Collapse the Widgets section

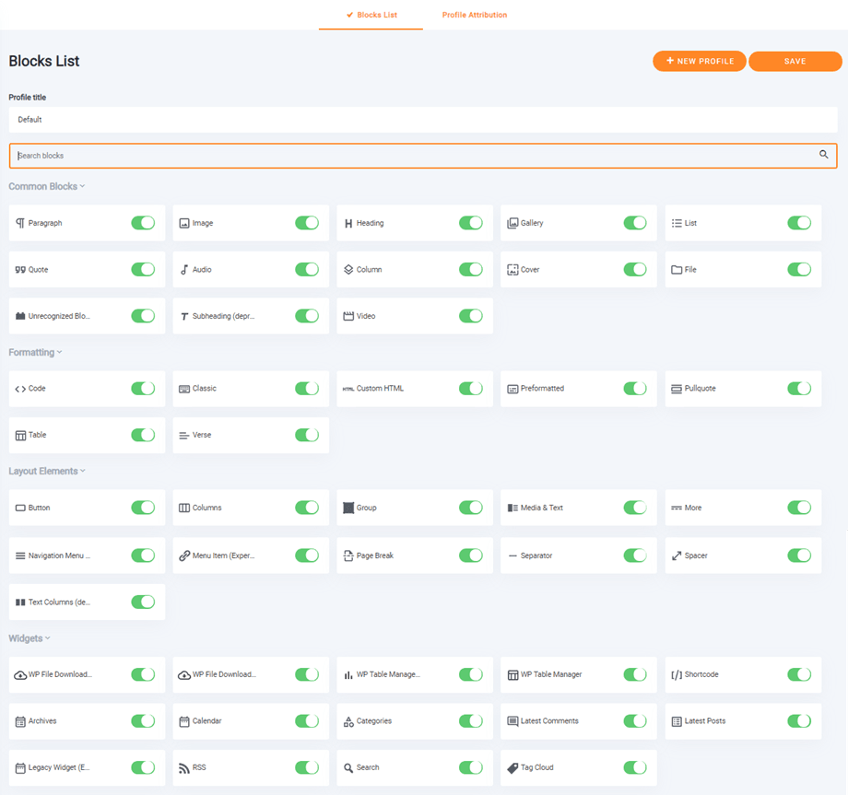pos(29,638)
